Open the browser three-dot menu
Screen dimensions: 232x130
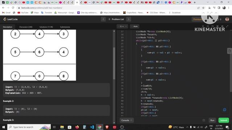[x=229, y=8]
